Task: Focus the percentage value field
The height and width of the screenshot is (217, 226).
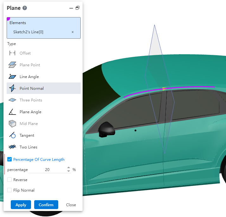Action: [47, 169]
